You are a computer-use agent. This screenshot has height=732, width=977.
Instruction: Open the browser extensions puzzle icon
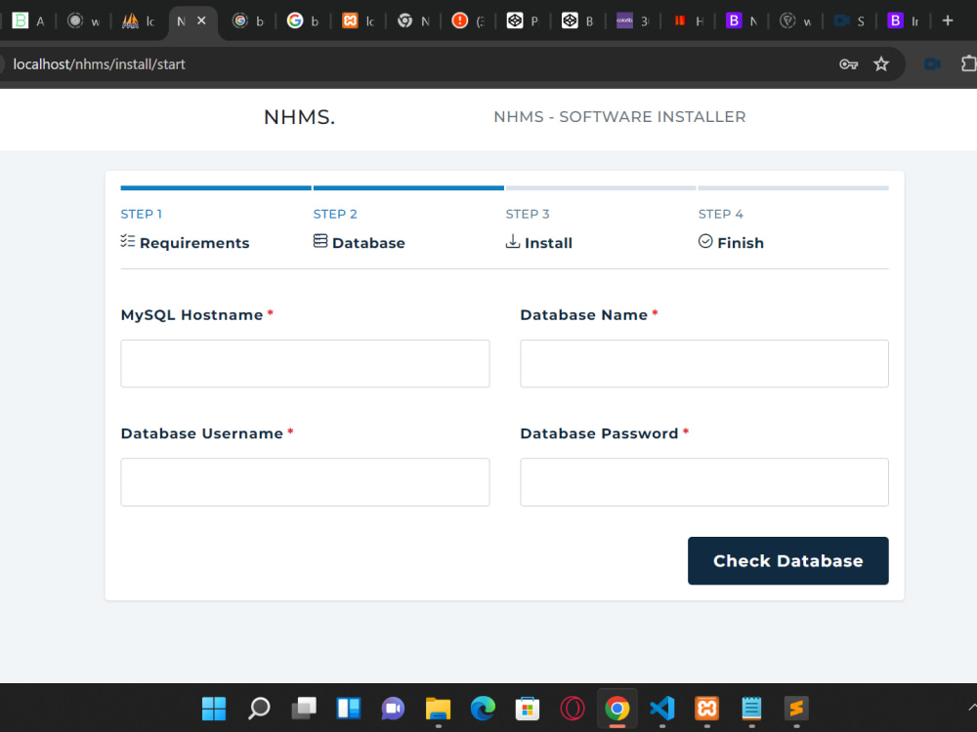[x=968, y=64]
